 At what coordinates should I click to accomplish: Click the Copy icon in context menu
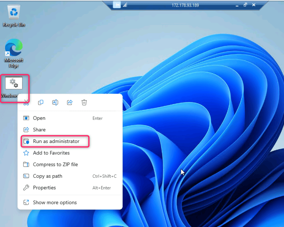pos(41,102)
